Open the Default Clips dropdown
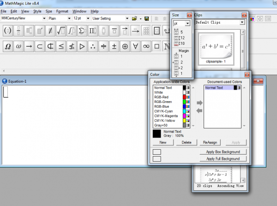This screenshot has width=277, height=206. coord(242,22)
